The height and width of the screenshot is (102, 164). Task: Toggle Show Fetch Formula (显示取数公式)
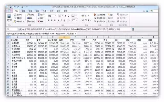coord(100,18)
